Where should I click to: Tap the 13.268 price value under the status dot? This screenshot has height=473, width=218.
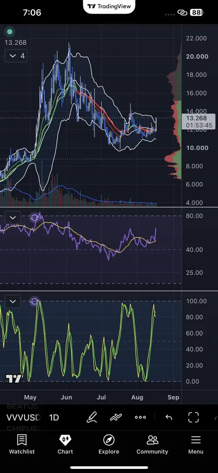15,42
